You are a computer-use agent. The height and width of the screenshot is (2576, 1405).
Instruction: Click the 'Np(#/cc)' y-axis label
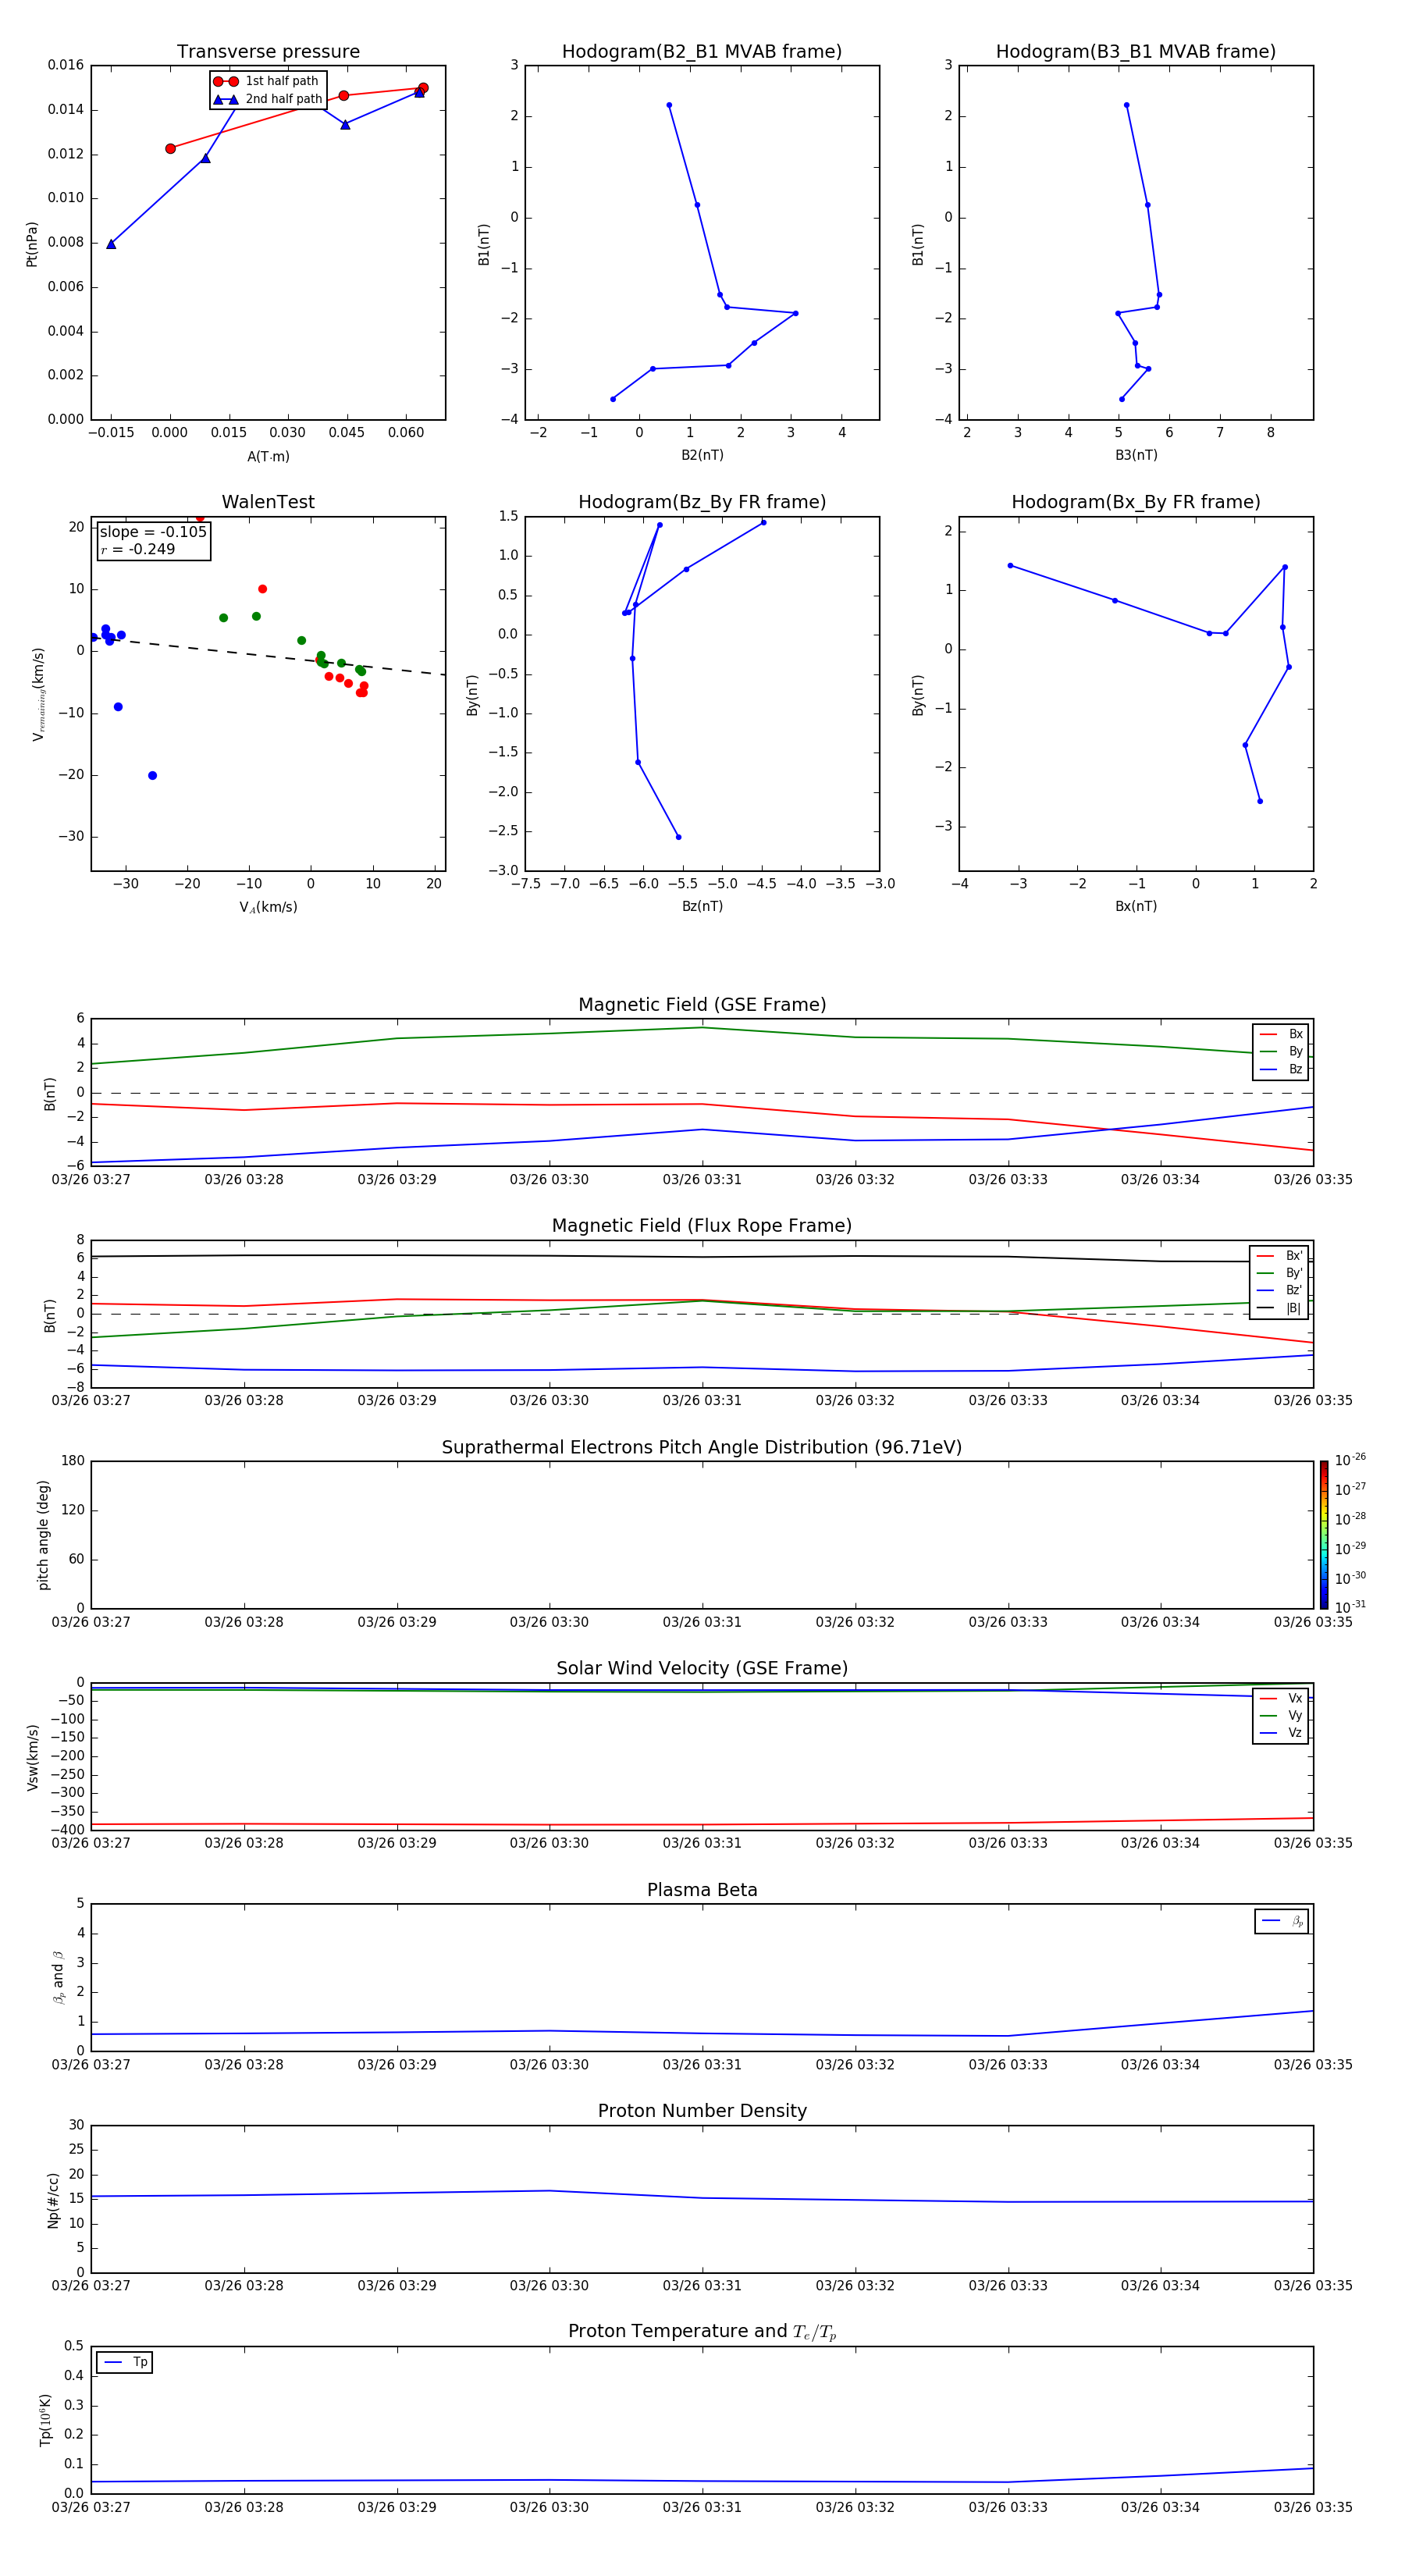point(52,2200)
